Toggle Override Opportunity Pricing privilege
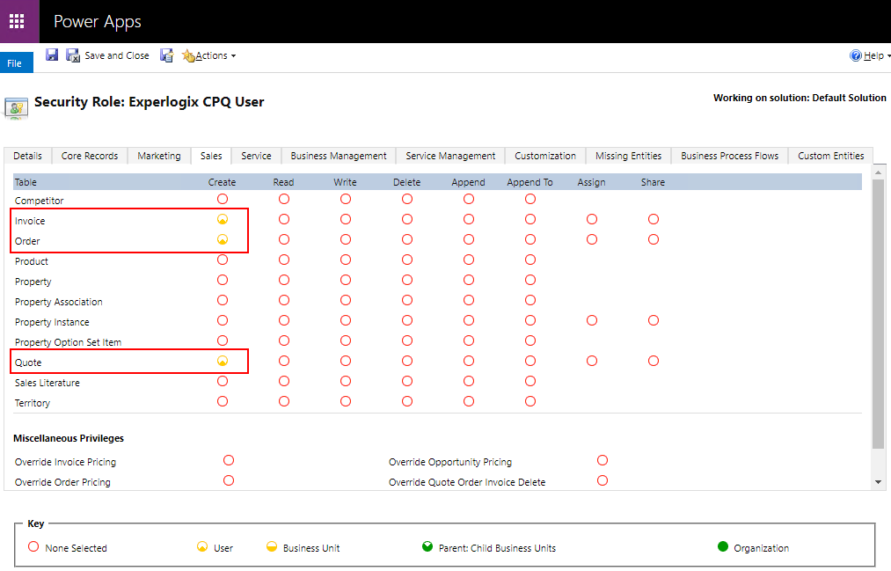 [603, 460]
